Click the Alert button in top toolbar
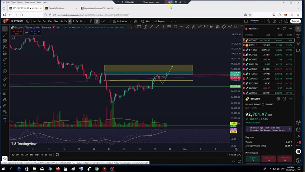 coord(146,21)
